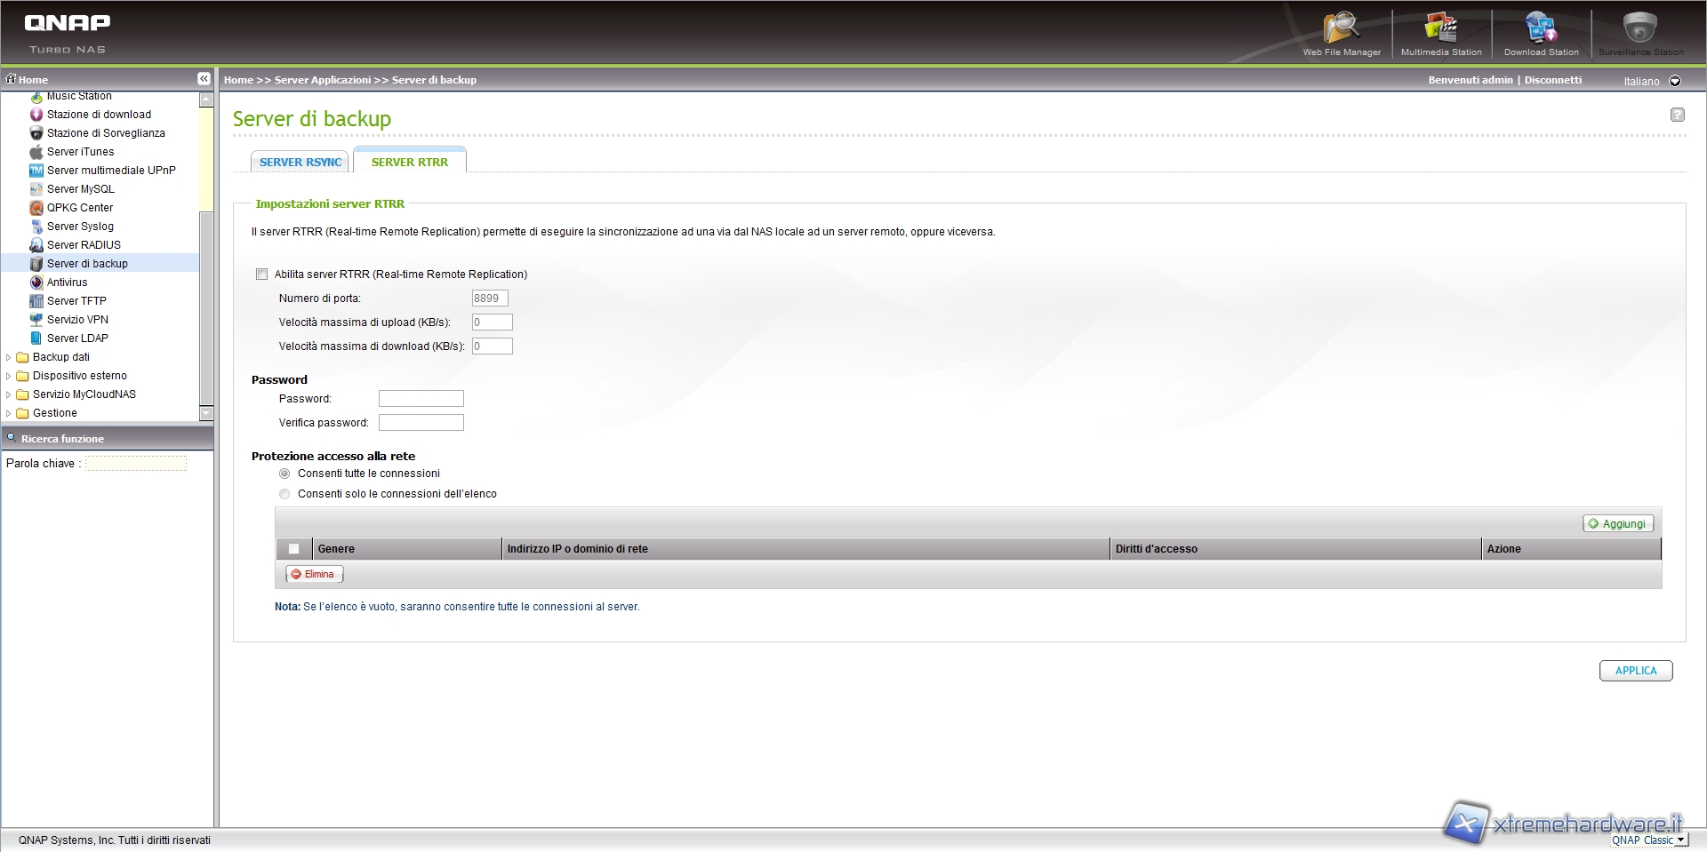Click the Parola chiave search field
The height and width of the screenshot is (852, 1707).
136,464
